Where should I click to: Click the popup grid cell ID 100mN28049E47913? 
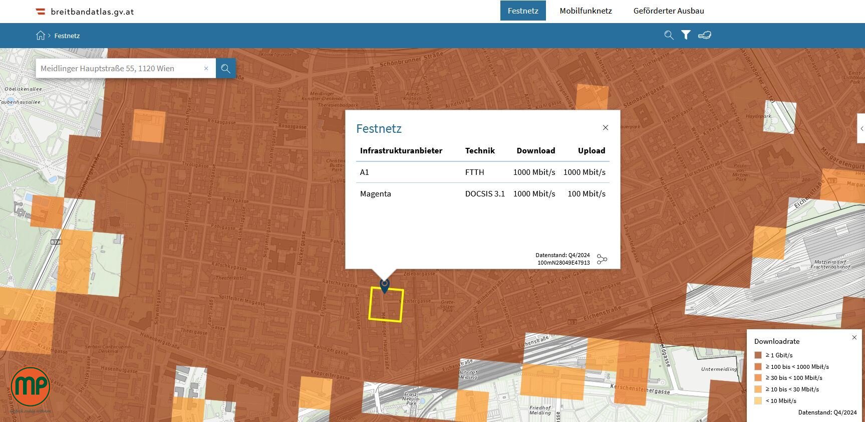[563, 263]
